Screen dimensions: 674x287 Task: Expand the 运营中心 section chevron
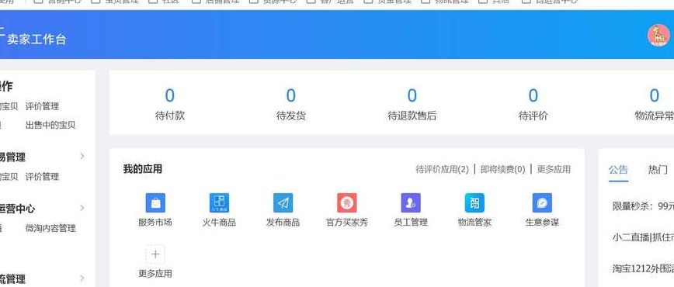coord(82,208)
